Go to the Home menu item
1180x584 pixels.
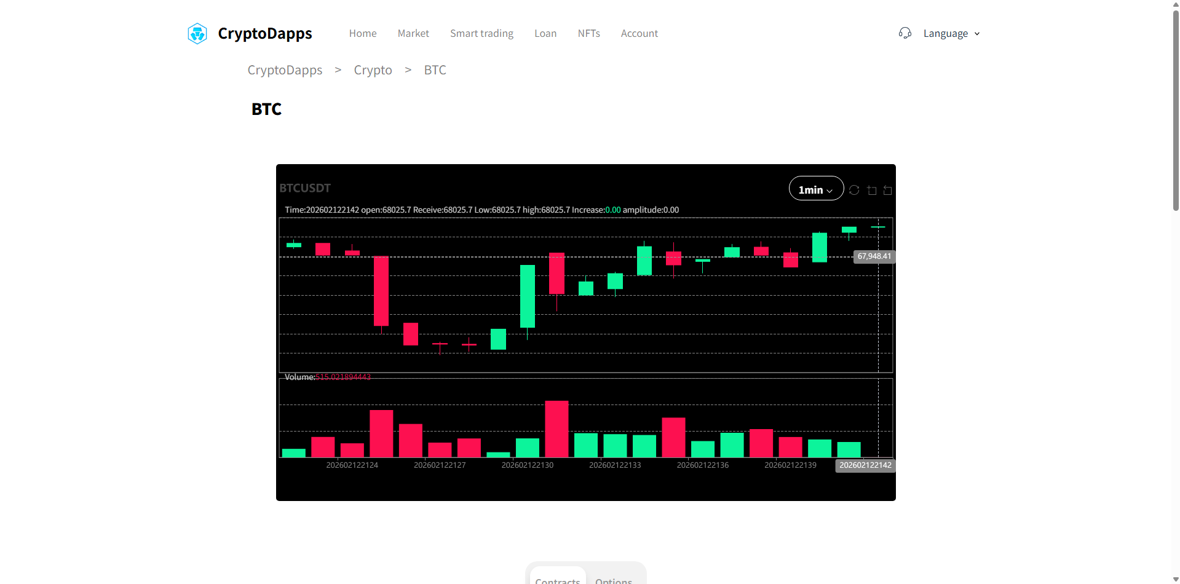point(363,33)
